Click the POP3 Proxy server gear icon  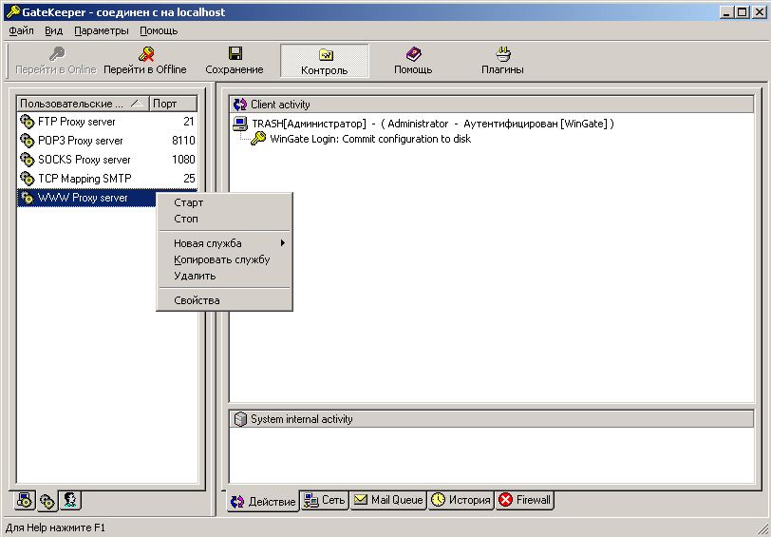[27, 141]
